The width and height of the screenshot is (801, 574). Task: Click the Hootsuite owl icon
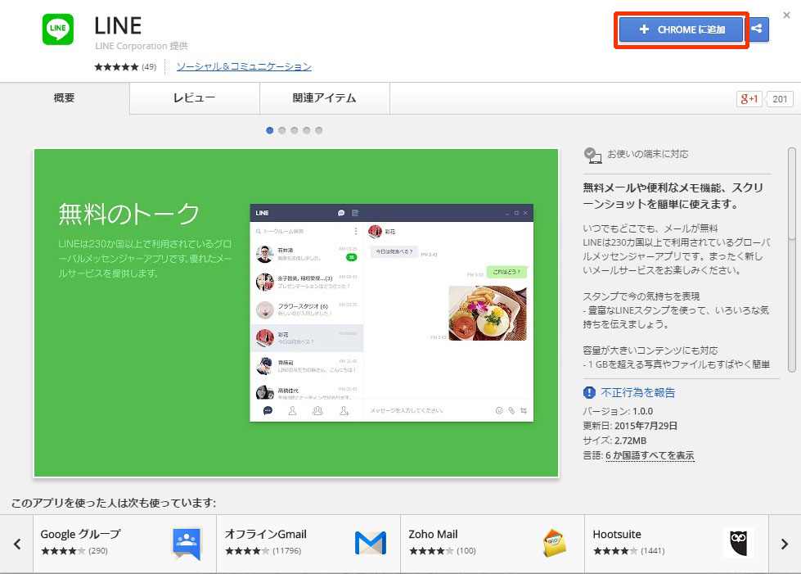pyautogui.click(x=739, y=543)
